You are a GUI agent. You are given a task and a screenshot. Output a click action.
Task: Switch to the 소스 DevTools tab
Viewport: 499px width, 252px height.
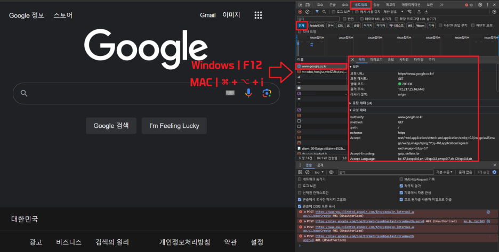pos(345,5)
